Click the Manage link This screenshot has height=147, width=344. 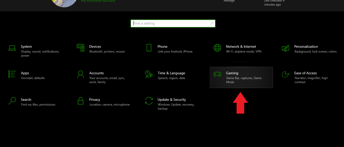coord(229,1)
